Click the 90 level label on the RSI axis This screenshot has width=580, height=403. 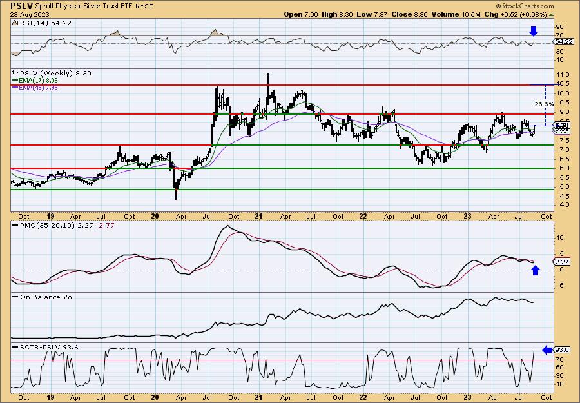[x=559, y=27]
